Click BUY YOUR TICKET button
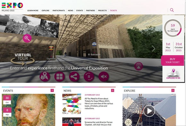 coord(173,60)
